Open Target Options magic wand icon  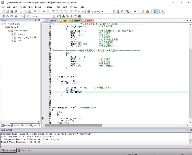pyautogui.click(x=58, y=16)
